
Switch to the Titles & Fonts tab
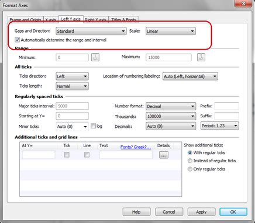point(123,20)
